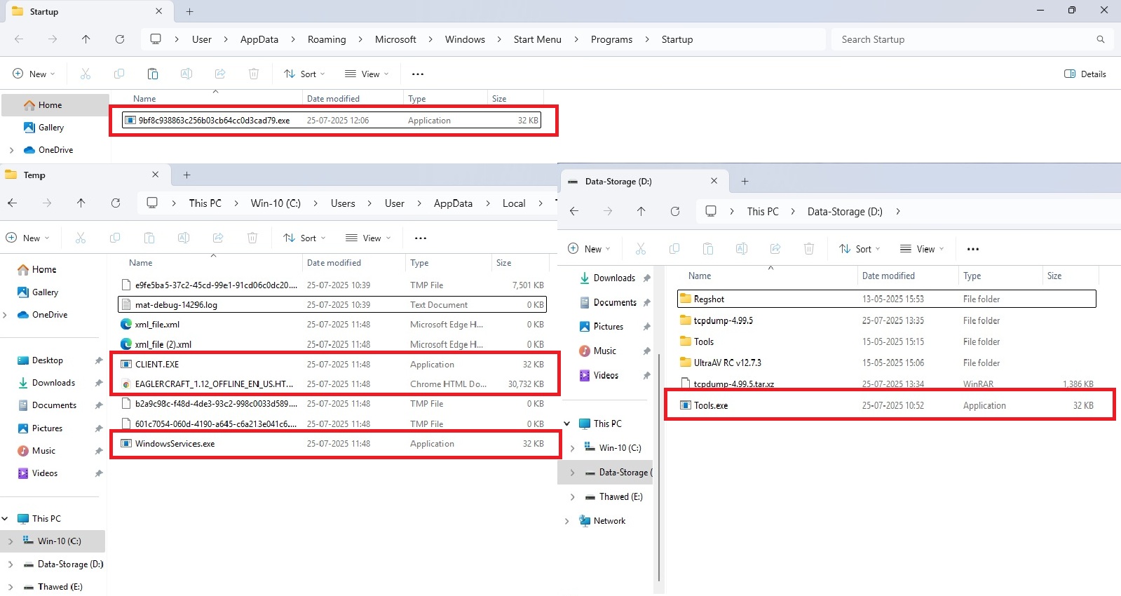This screenshot has height=596, width=1121.
Task: Select the Regshot folder
Action: (x=709, y=299)
